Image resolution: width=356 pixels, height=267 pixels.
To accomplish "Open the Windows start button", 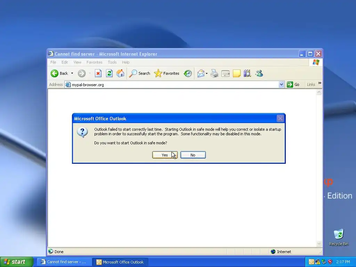I will [17, 262].
